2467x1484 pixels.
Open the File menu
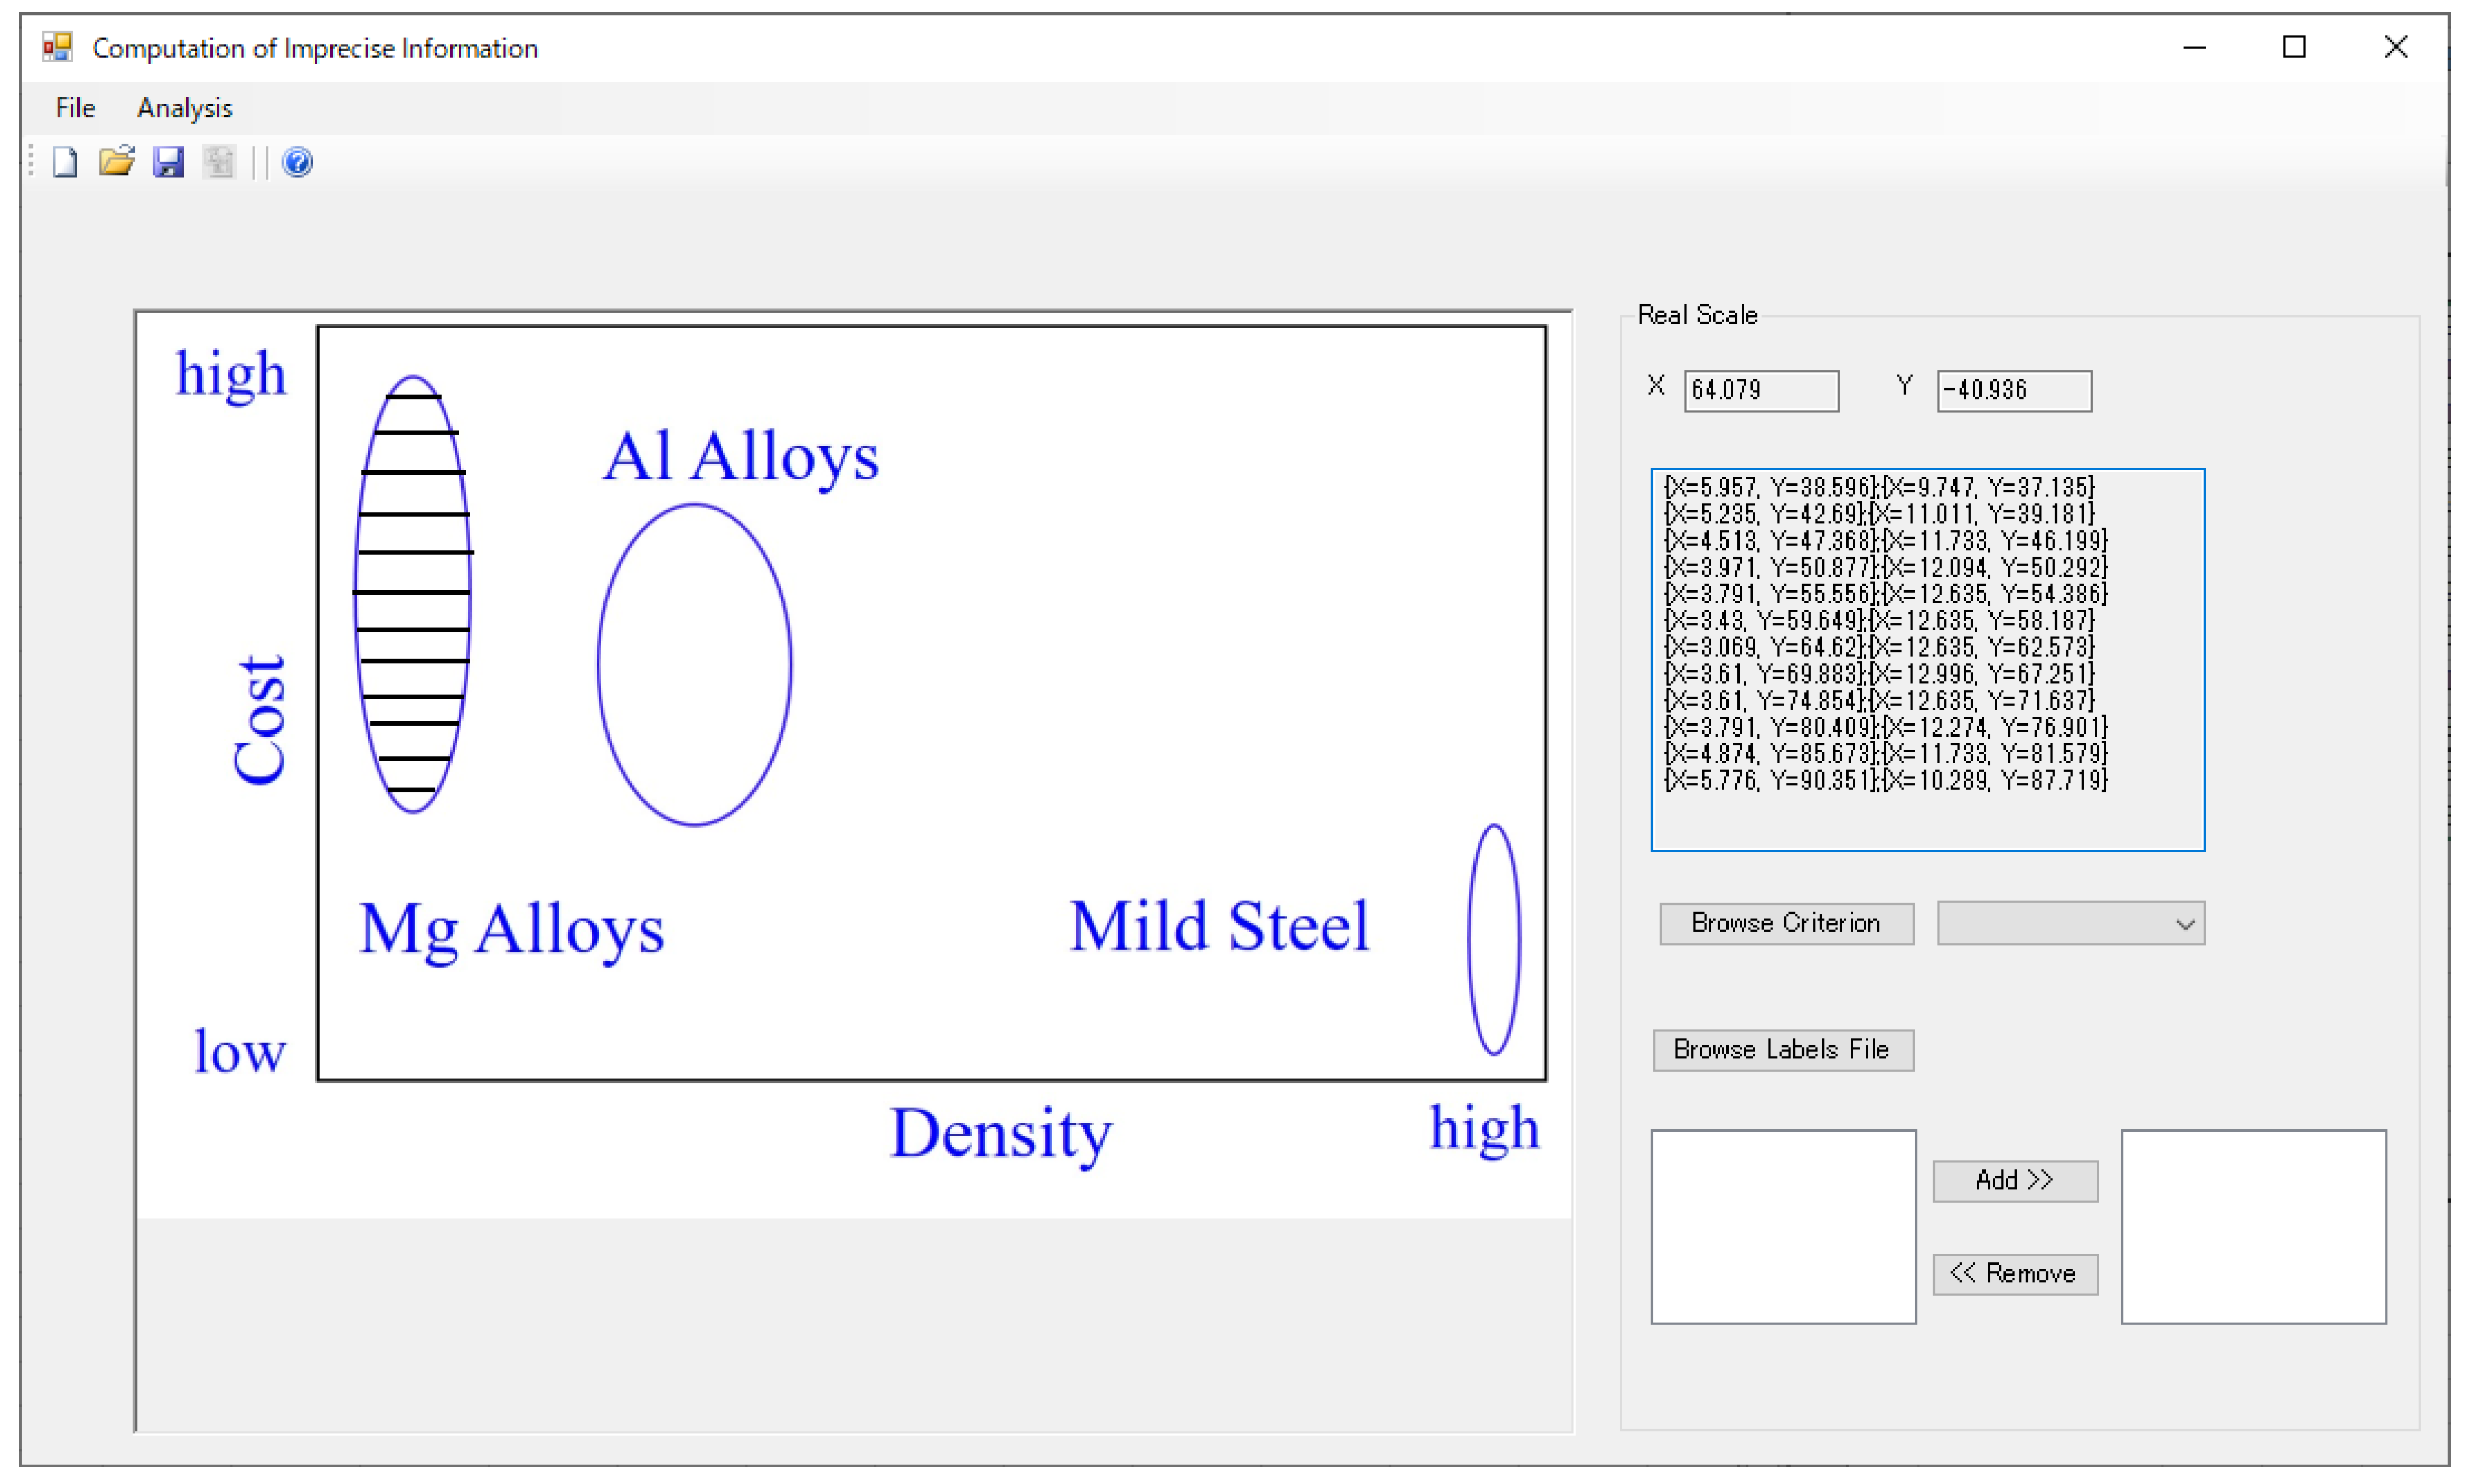click(75, 108)
